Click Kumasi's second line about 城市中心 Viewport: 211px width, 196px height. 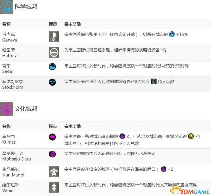[102, 143]
